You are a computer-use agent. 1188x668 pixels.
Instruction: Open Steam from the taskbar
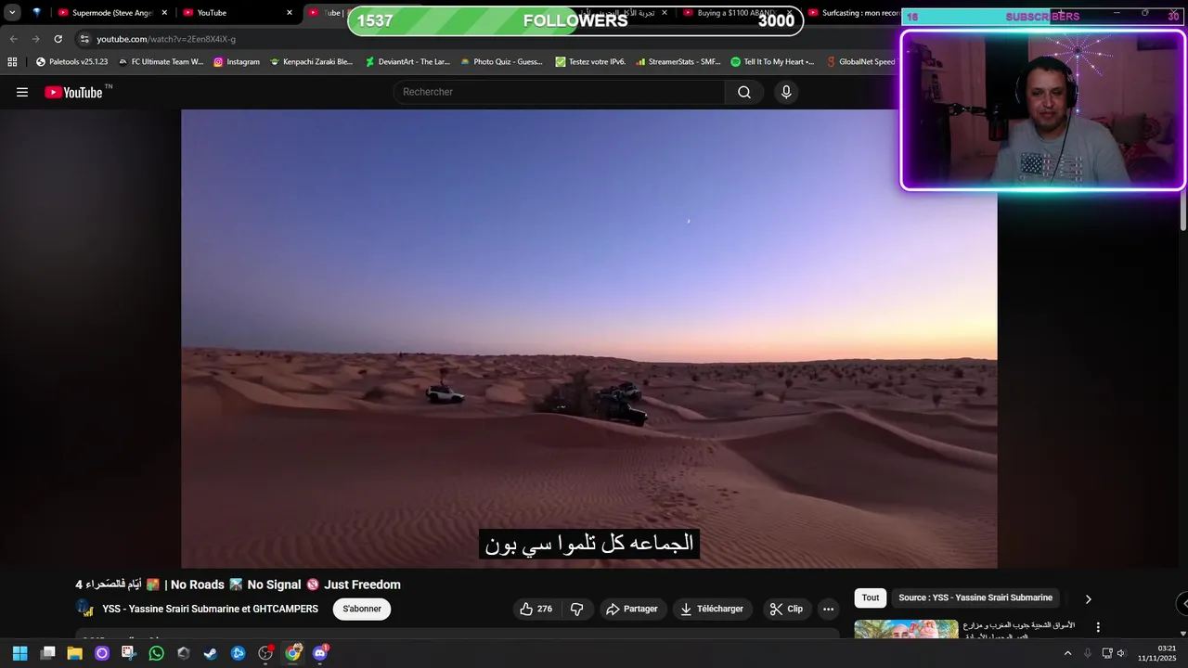pos(211,653)
